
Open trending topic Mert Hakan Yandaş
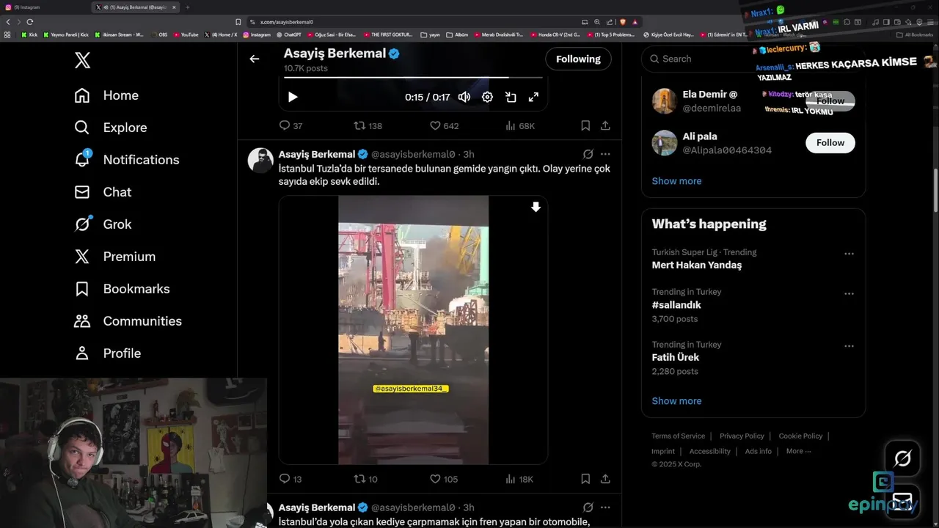tap(696, 265)
